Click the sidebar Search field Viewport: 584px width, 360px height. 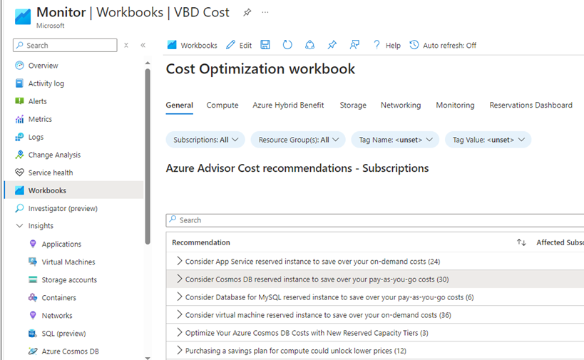(65, 46)
